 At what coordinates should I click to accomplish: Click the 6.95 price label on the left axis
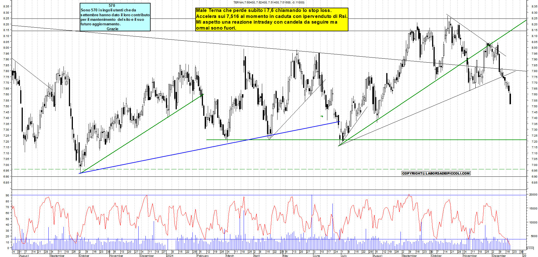pyautogui.click(x=6, y=170)
